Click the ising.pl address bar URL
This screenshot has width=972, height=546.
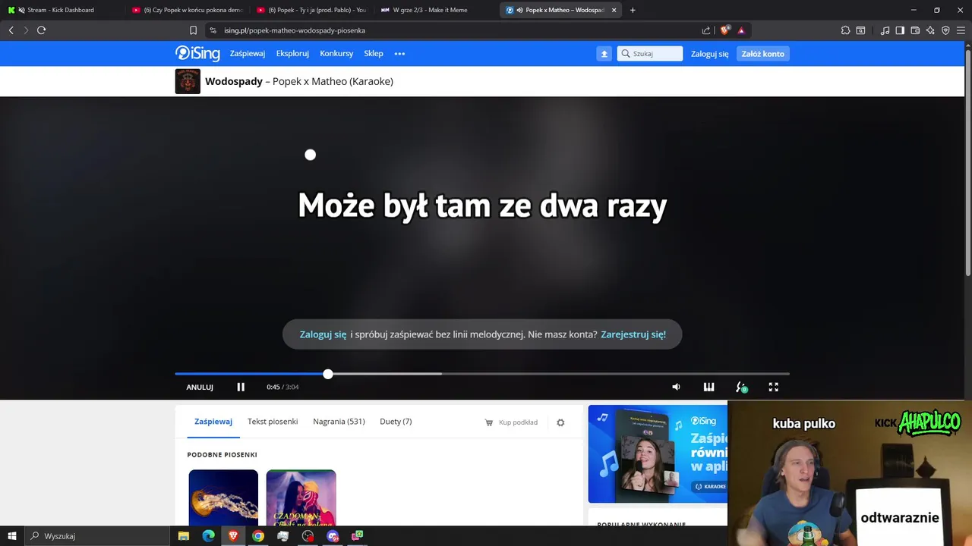pyautogui.click(x=295, y=30)
